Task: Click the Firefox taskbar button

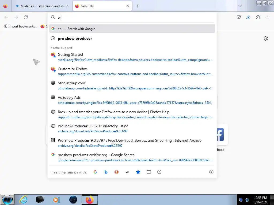Action: coord(90,200)
